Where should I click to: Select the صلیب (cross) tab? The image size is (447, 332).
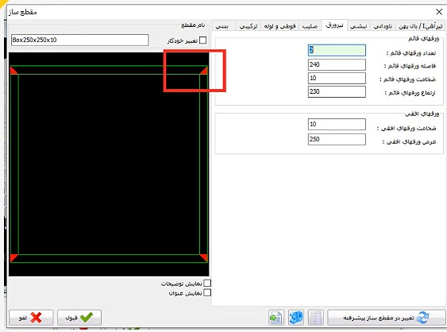(x=310, y=26)
